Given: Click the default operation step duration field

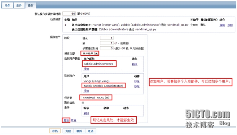Looking at the screenshot, I should click(69, 14).
